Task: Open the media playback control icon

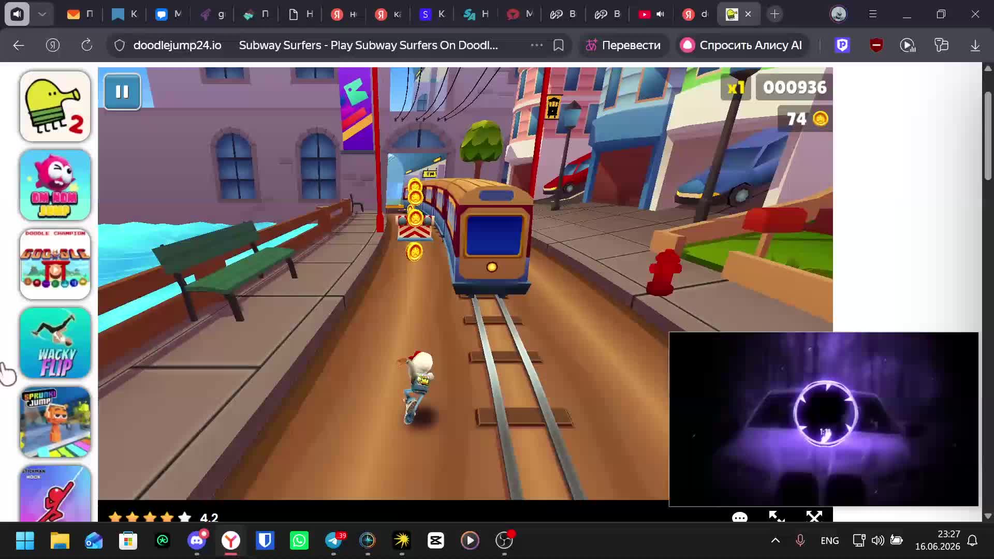Action: [x=908, y=46]
